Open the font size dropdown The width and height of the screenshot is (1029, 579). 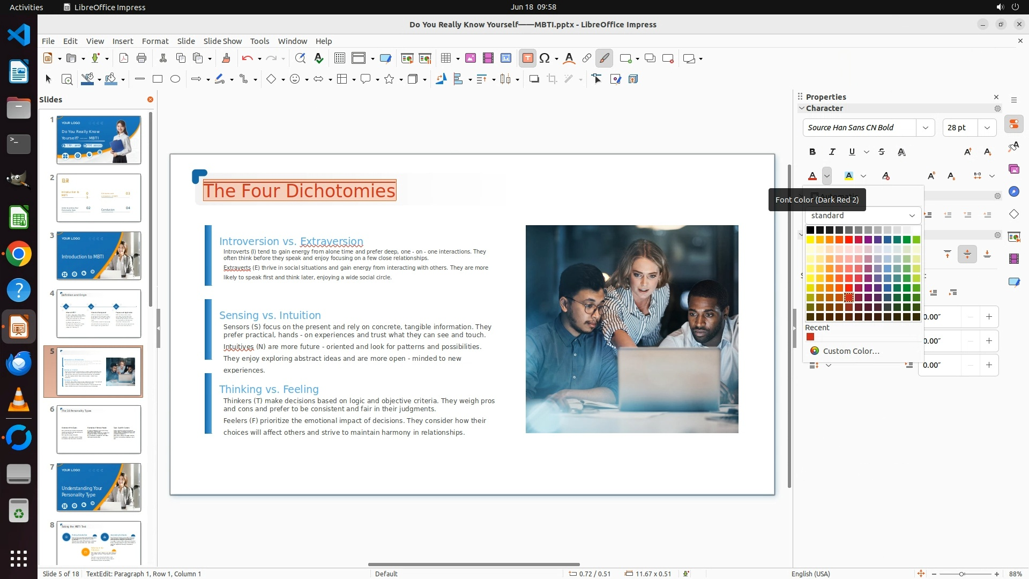point(987,128)
